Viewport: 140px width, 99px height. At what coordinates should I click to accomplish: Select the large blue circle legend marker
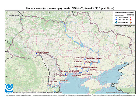pyautogui.click(x=116, y=20)
